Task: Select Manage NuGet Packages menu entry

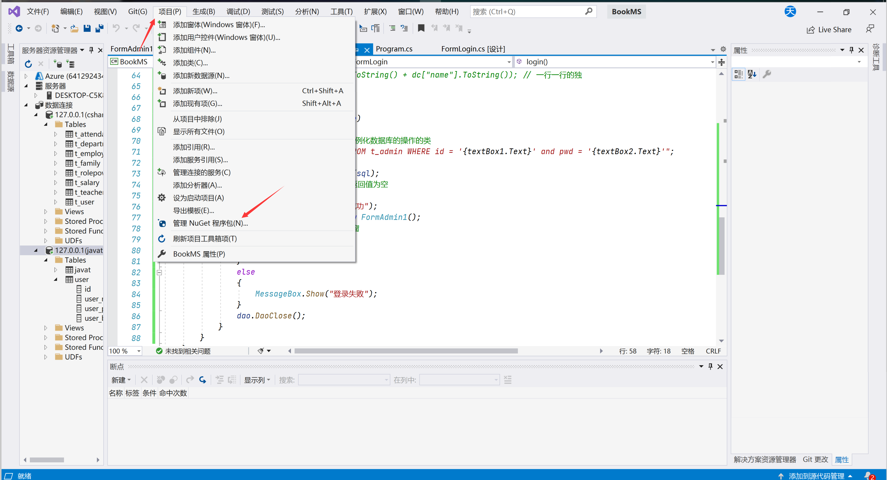Action: (210, 223)
